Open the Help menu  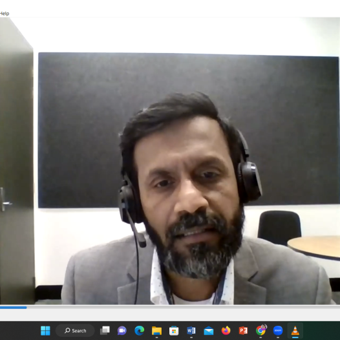(x=4, y=14)
